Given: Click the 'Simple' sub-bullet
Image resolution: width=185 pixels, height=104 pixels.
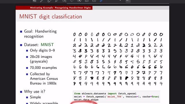Looking at the screenshot, I should click(35, 97).
